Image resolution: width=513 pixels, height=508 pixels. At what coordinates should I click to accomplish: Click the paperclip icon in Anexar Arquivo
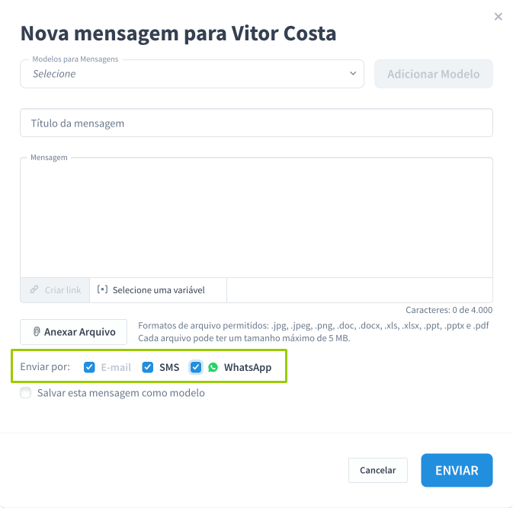pos(37,332)
